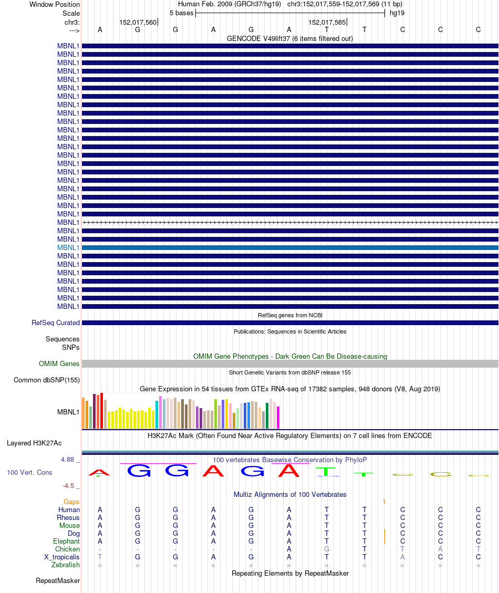
Task: Open the Common dbSNP(155) track label
Action: pyautogui.click(x=47, y=380)
